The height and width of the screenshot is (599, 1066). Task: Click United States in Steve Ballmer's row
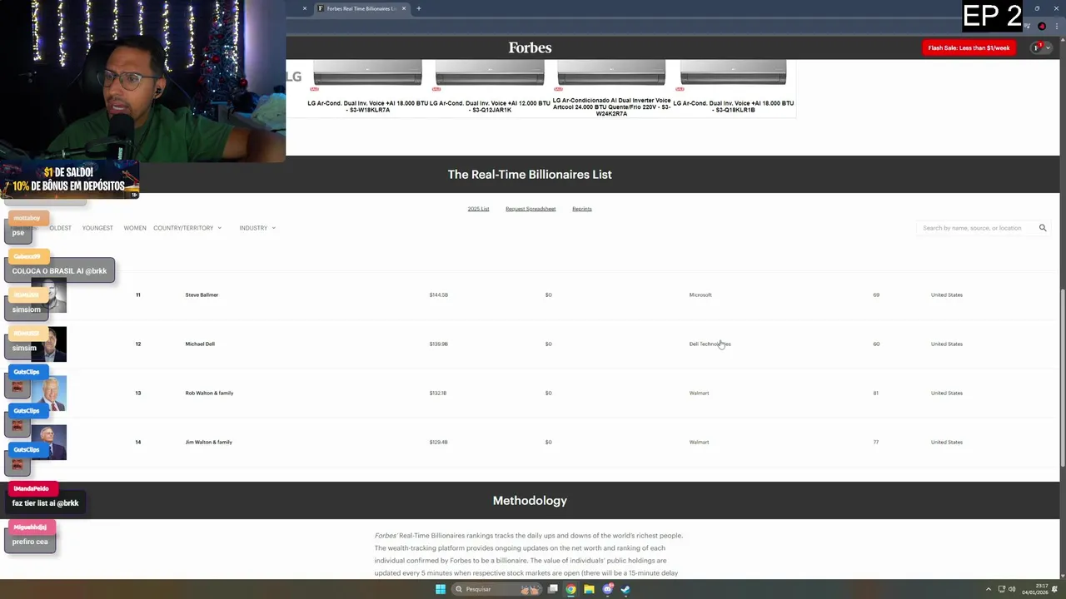point(946,295)
